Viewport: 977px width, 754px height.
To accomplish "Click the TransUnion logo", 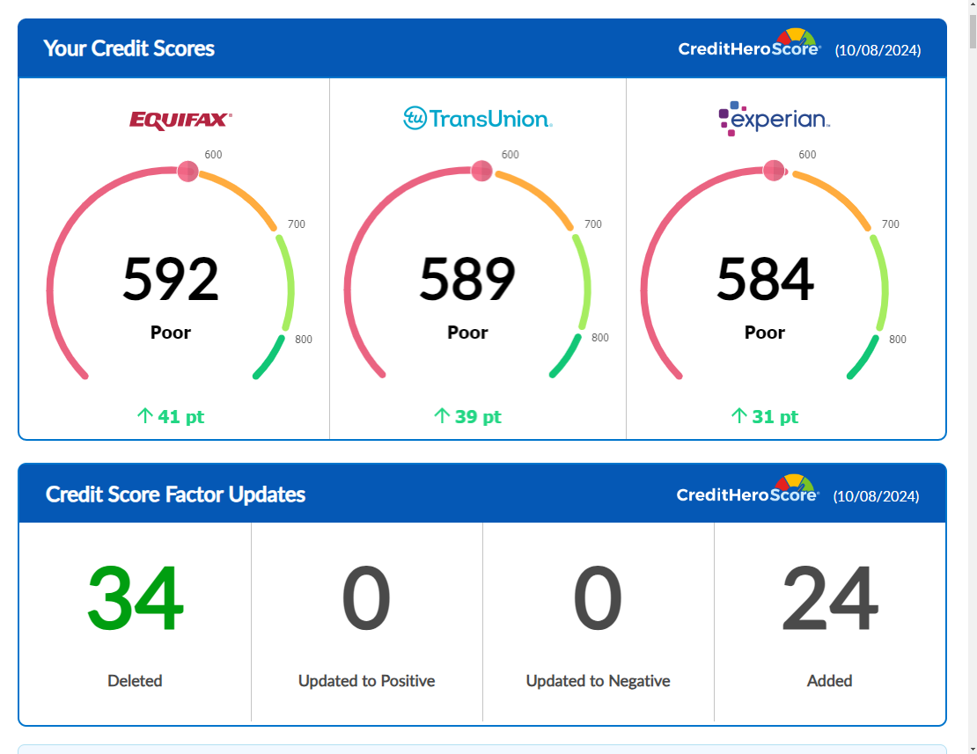I will tap(478, 118).
